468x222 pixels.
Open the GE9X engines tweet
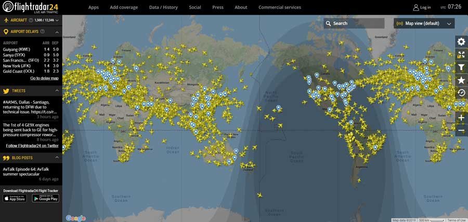tap(30, 130)
